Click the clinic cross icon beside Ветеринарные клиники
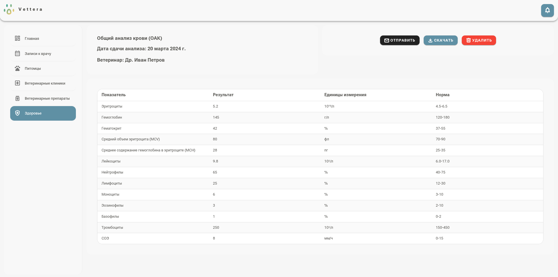 [17, 83]
